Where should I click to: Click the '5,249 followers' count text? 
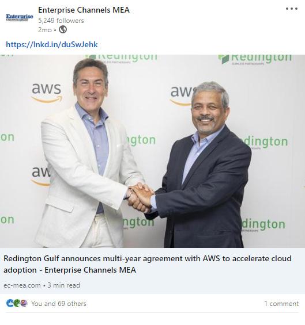[61, 21]
